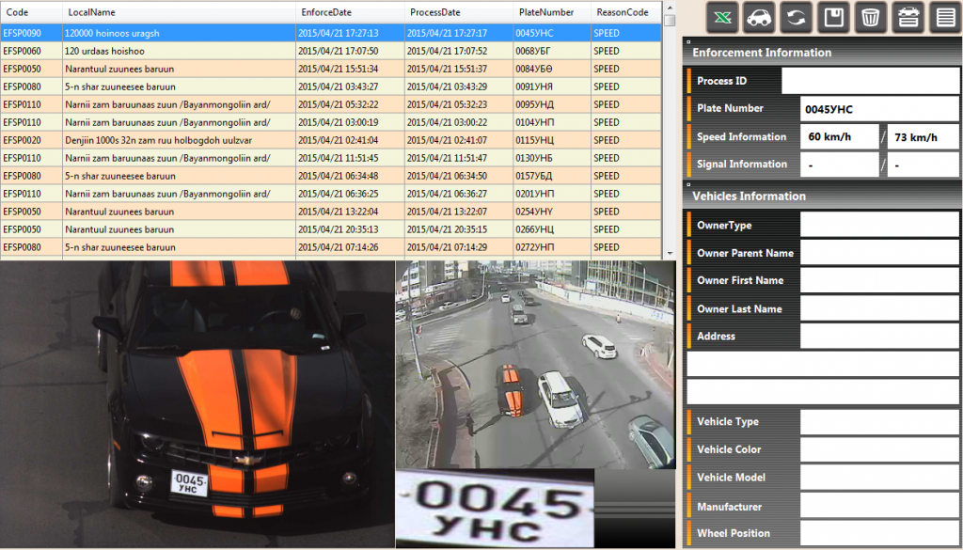
Task: Click the refresh arrows icon
Action: point(796,17)
